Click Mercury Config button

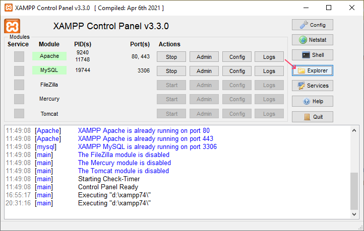(x=237, y=99)
